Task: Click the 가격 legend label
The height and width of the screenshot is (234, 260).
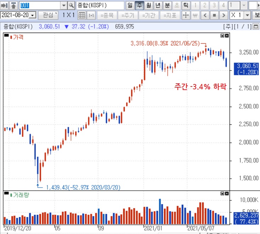Action: 18,37
